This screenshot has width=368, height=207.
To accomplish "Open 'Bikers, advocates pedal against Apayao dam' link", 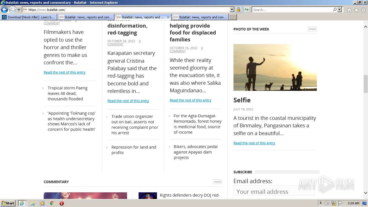I will (x=195, y=152).
